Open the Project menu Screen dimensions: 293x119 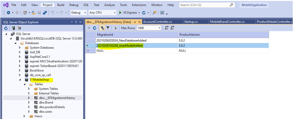coord(48,5)
